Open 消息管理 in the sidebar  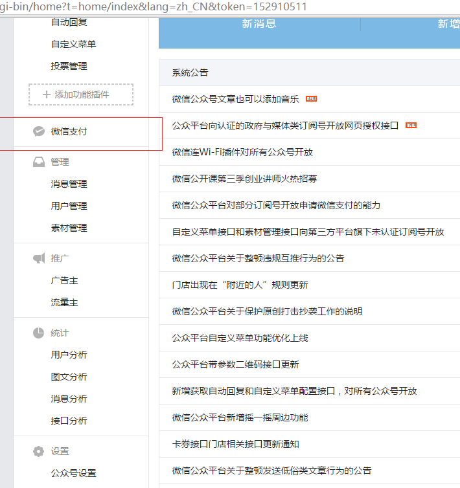(69, 184)
